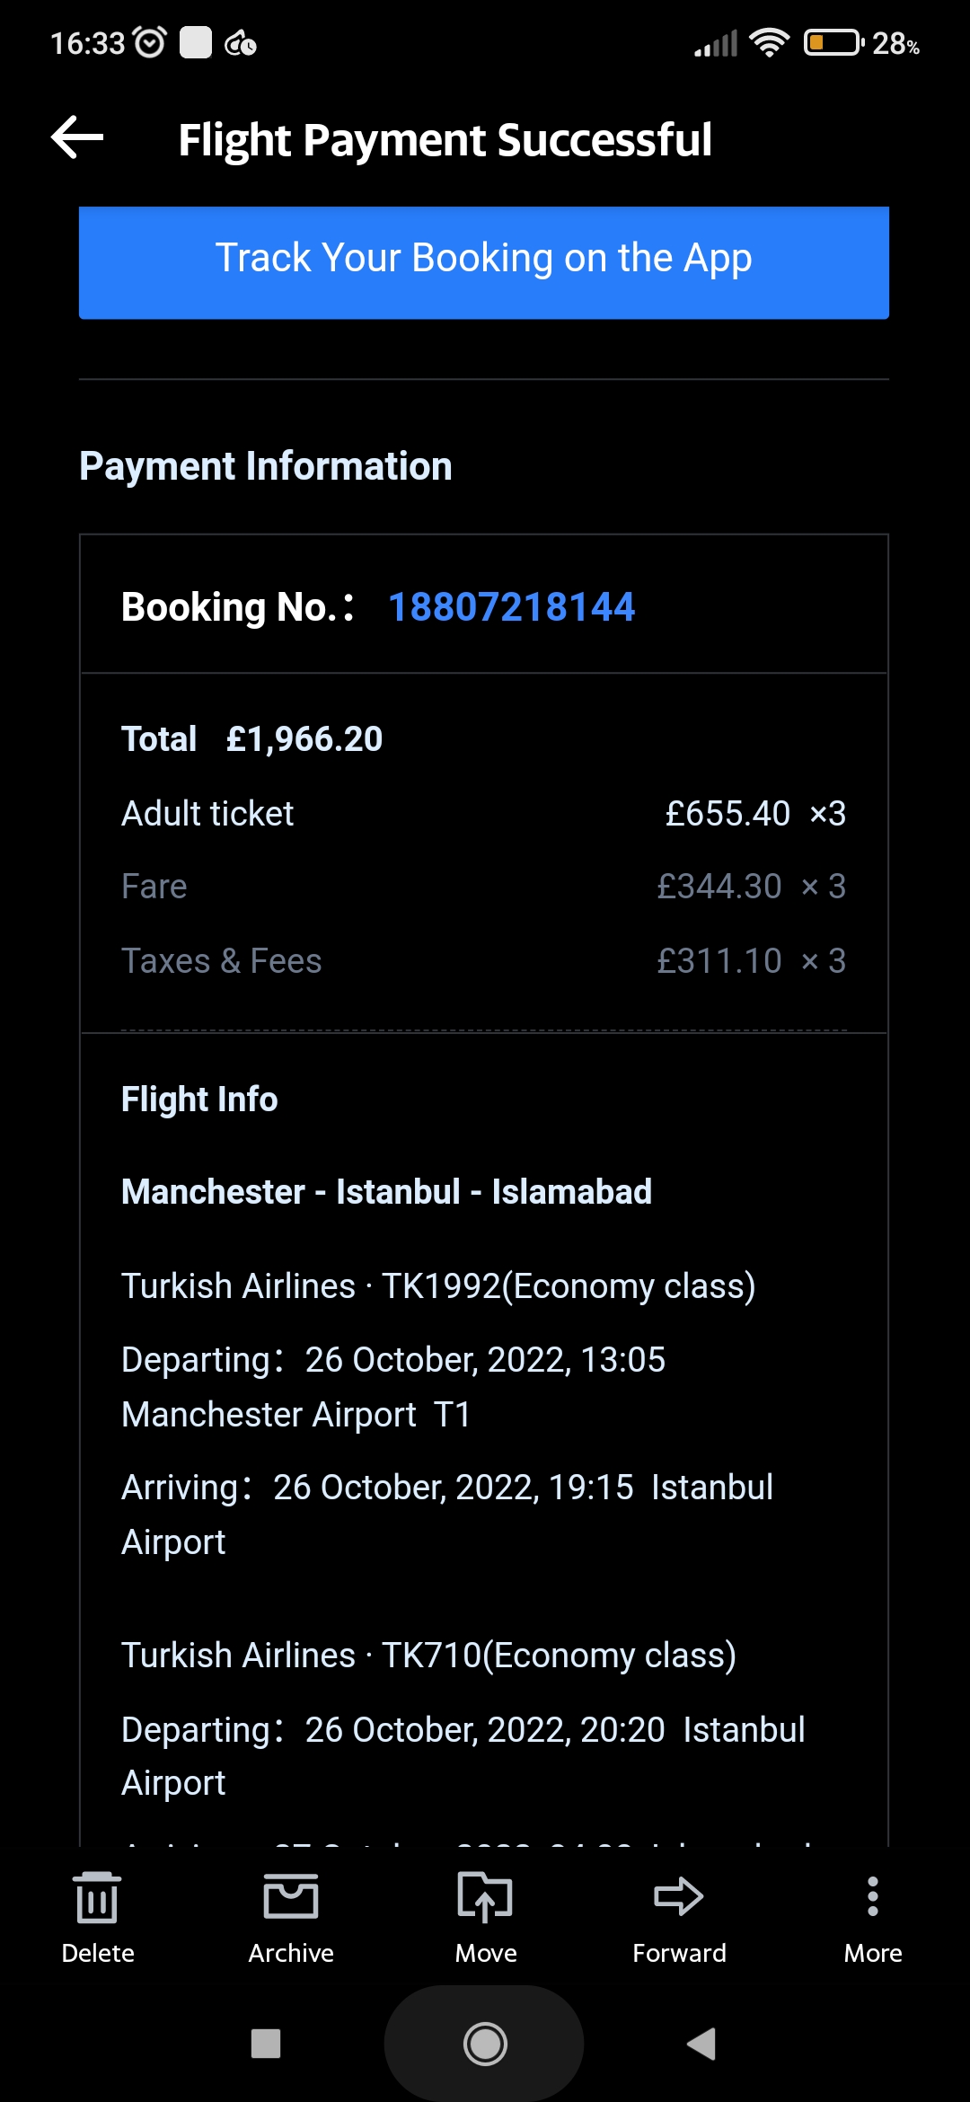Viewport: 970px width, 2102px height.
Task: Open the More three-dot menu
Action: click(872, 1897)
